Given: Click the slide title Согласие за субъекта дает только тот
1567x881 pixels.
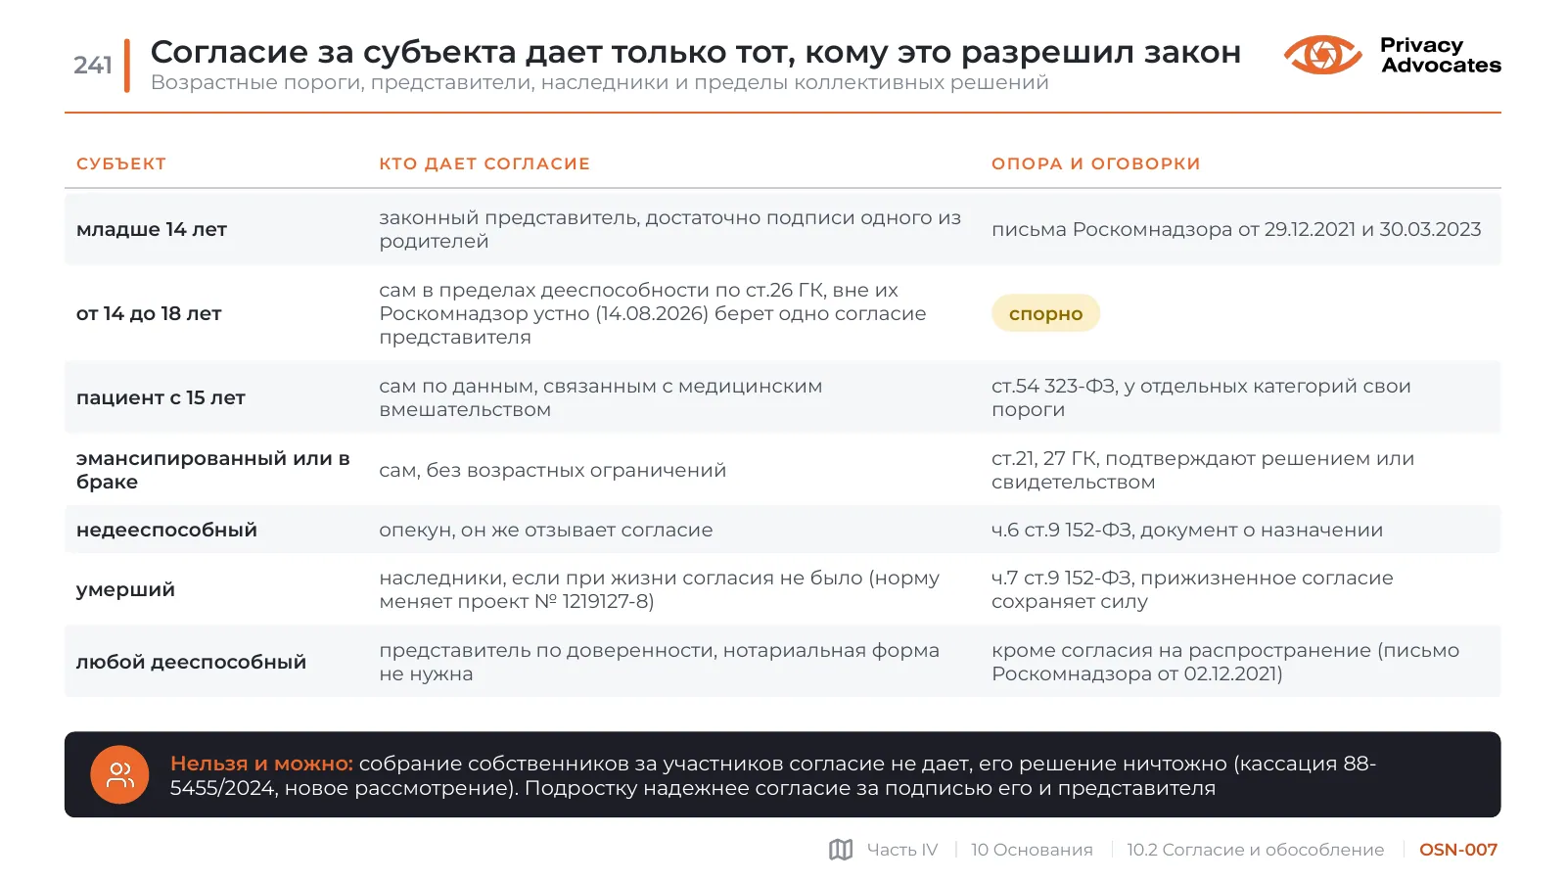Looking at the screenshot, I should pos(695,51).
